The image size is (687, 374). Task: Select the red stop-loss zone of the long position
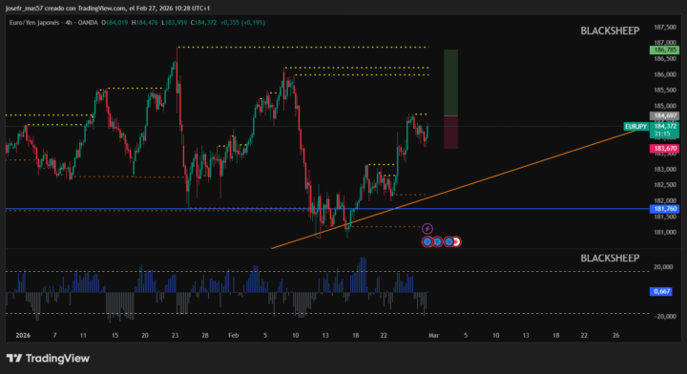click(x=450, y=133)
